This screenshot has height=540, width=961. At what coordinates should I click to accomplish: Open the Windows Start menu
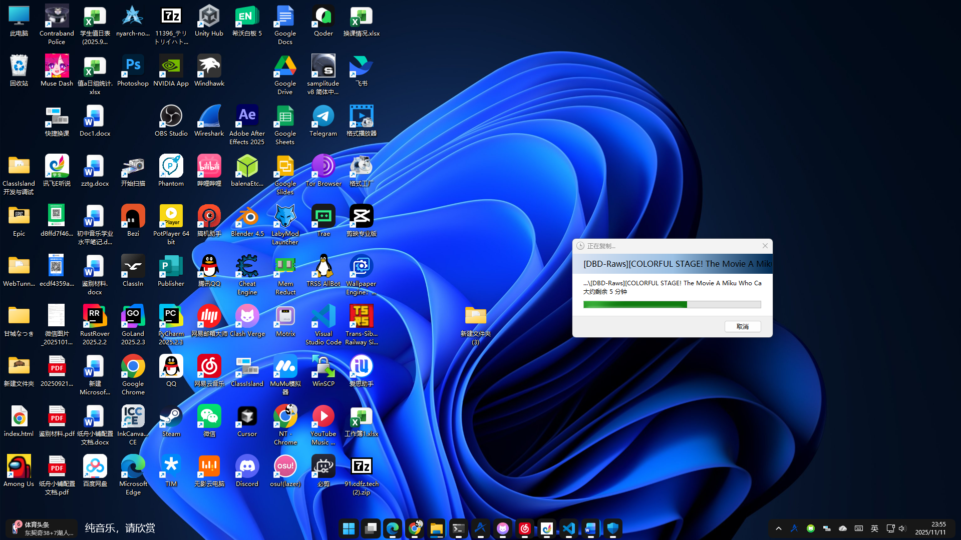pyautogui.click(x=349, y=528)
